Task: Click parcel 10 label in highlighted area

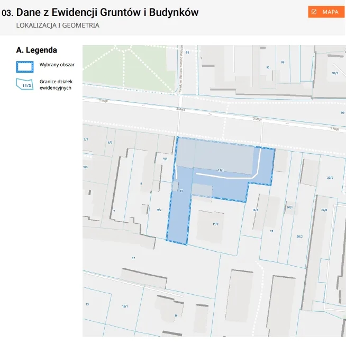Action: 181,190
